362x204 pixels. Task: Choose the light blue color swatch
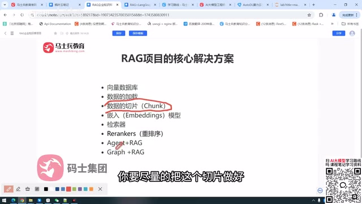tap(63, 189)
